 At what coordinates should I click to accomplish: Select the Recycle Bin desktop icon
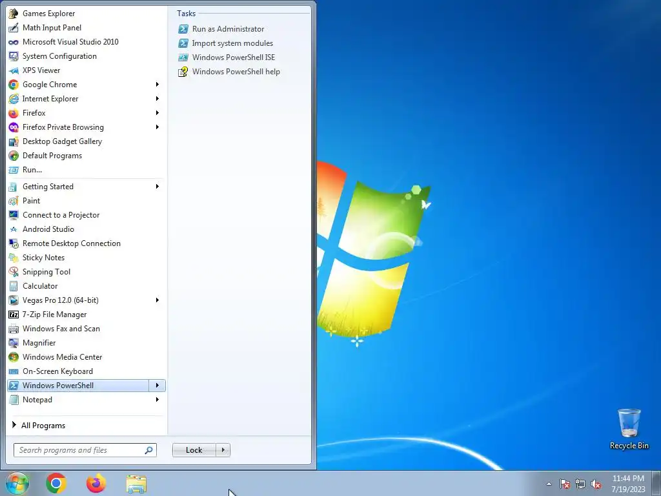point(629,429)
